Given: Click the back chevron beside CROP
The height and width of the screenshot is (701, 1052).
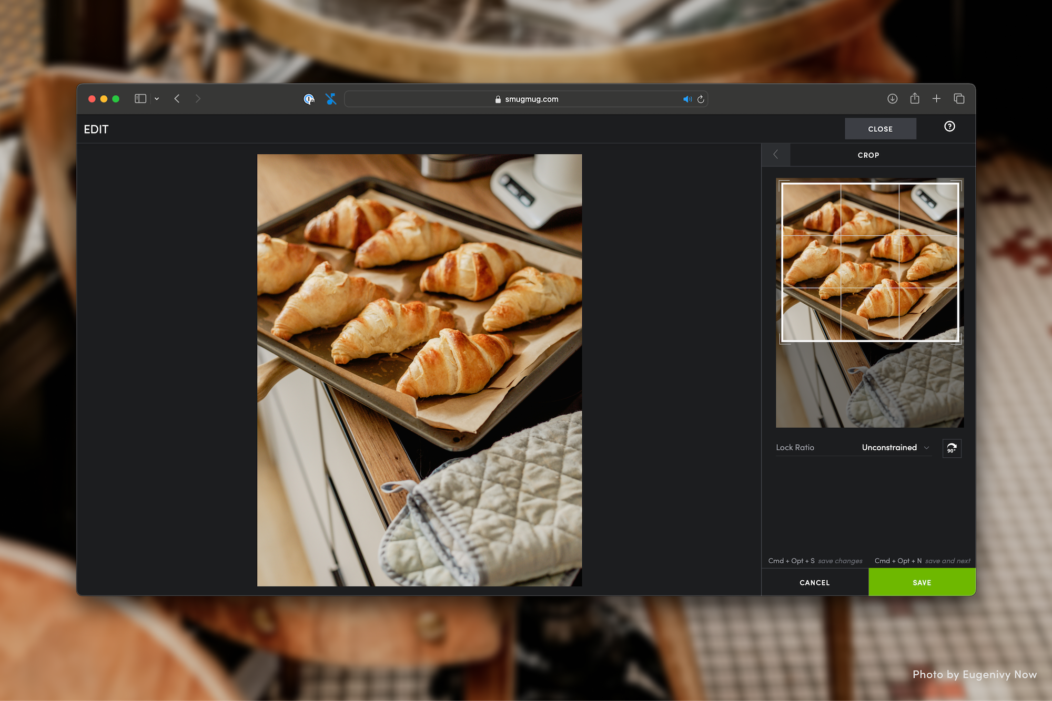Looking at the screenshot, I should (x=775, y=154).
